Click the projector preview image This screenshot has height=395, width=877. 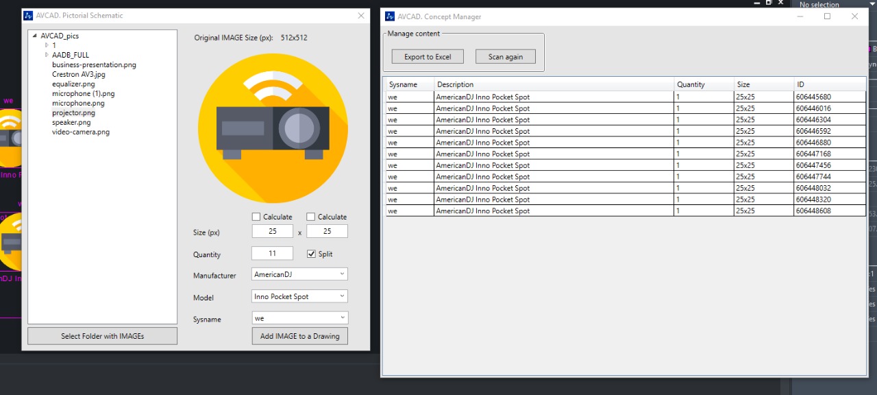coord(273,128)
